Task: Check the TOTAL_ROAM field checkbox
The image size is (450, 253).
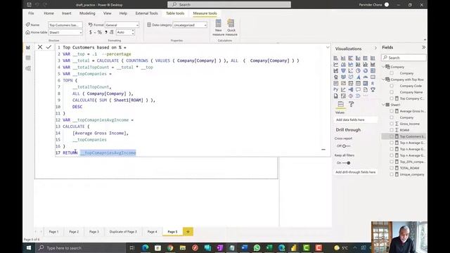Action: 392,168
